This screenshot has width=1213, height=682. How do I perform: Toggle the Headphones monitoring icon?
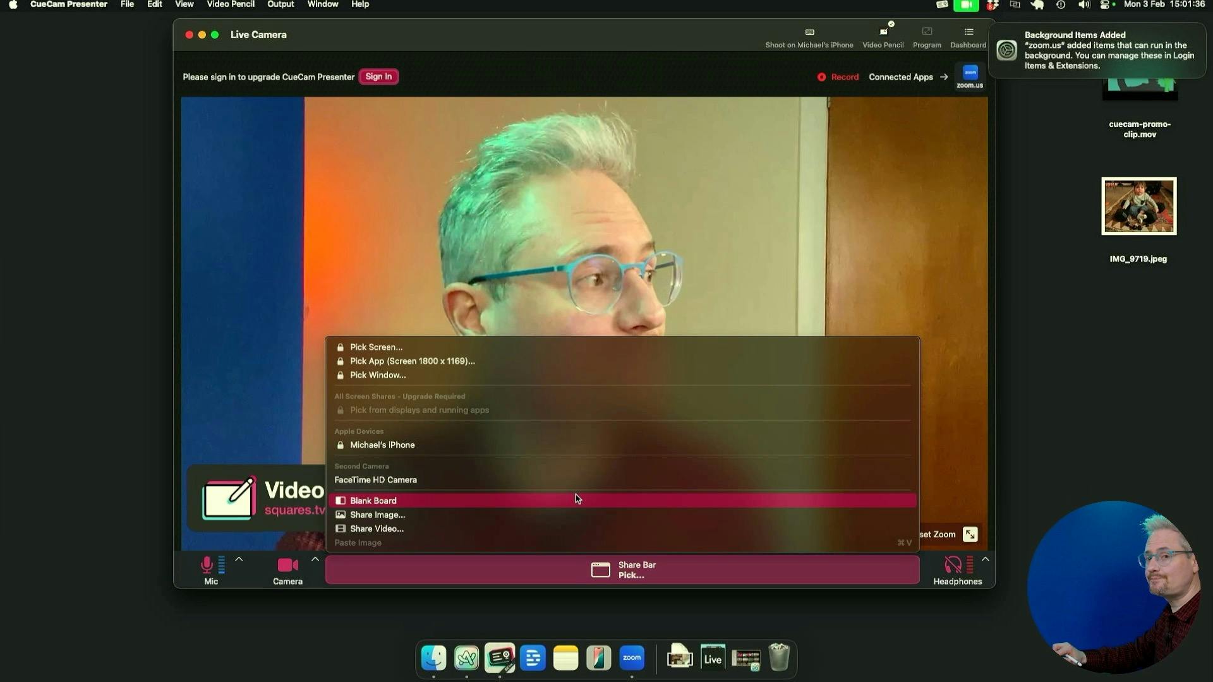(953, 565)
